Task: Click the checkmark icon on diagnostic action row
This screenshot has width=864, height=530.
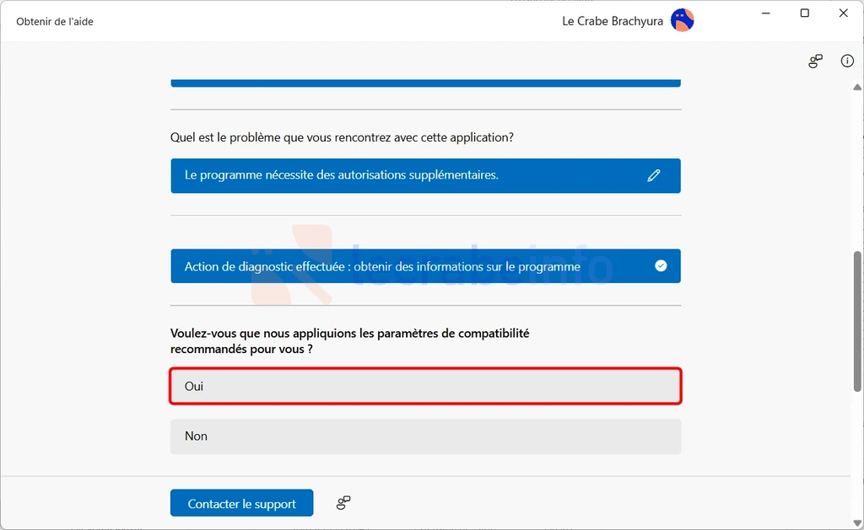Action: (661, 265)
